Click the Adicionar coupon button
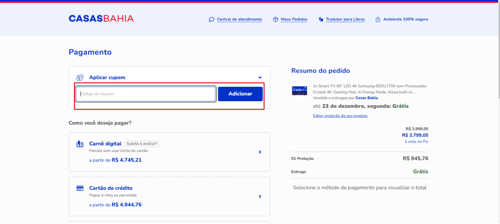The height and width of the screenshot is (224, 500). click(x=240, y=94)
